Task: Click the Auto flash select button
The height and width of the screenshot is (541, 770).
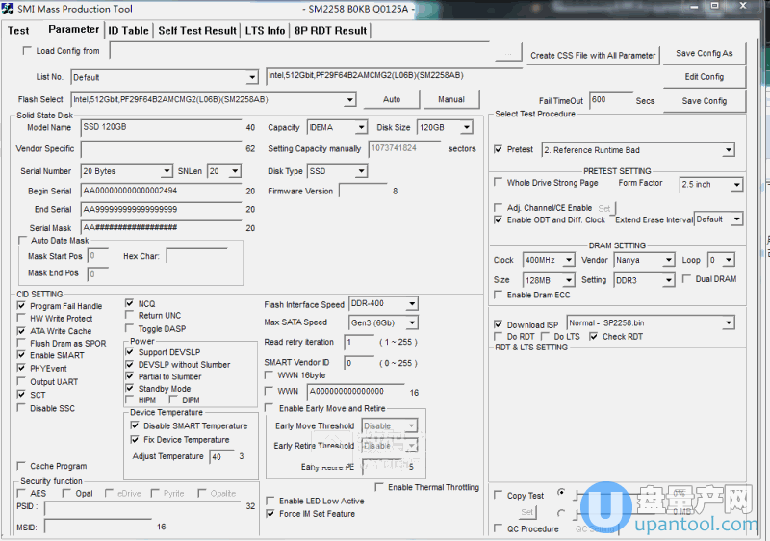Action: (392, 99)
